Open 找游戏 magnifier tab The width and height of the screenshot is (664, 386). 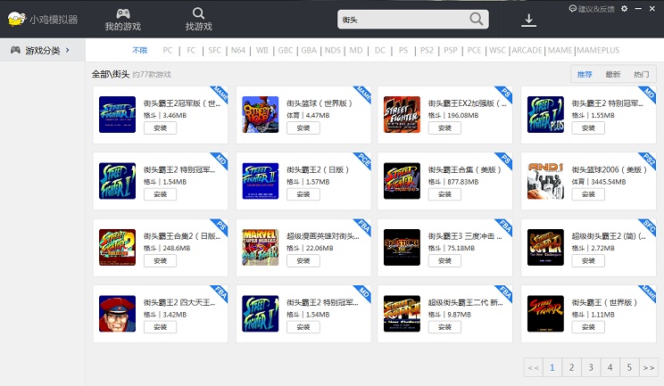point(198,12)
